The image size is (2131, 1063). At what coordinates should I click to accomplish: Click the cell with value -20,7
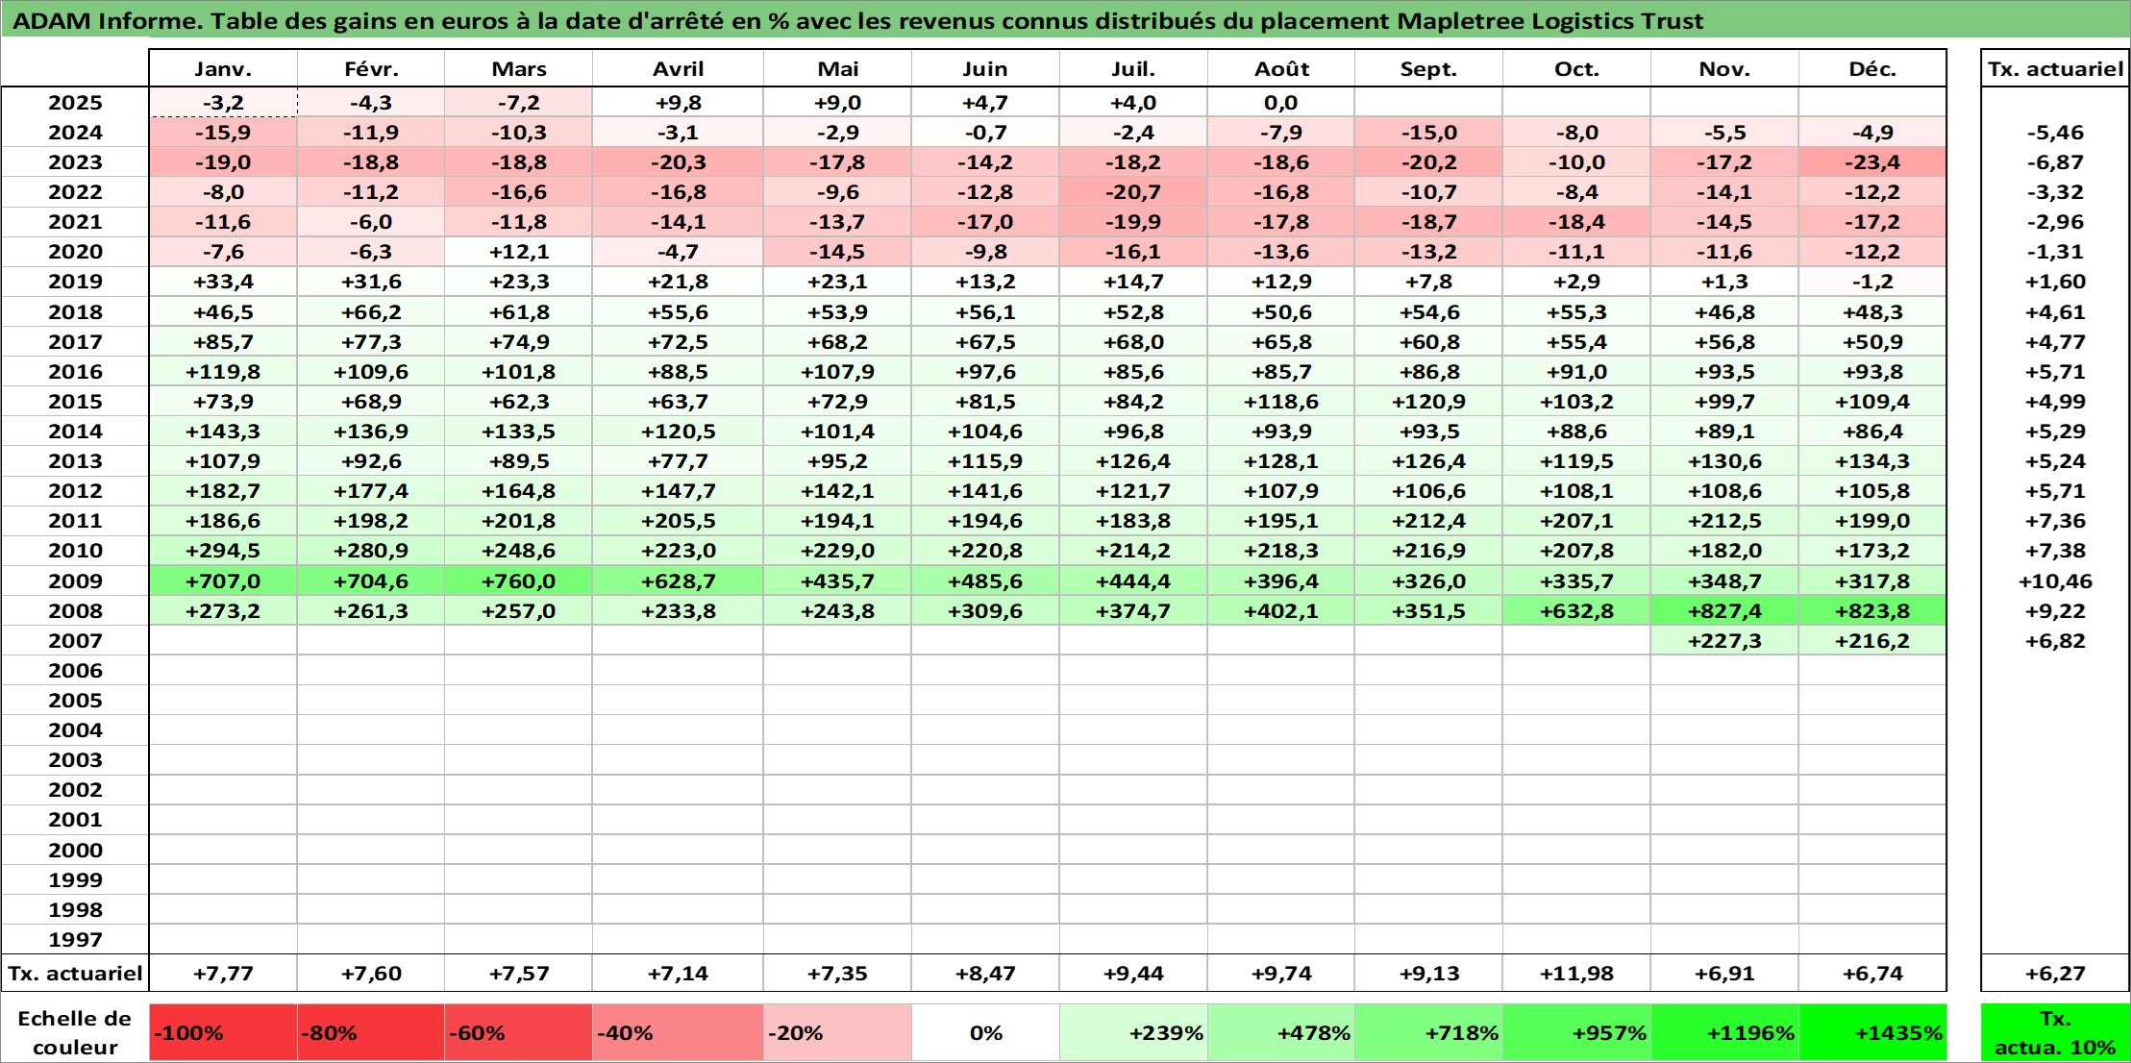pyautogui.click(x=1133, y=192)
